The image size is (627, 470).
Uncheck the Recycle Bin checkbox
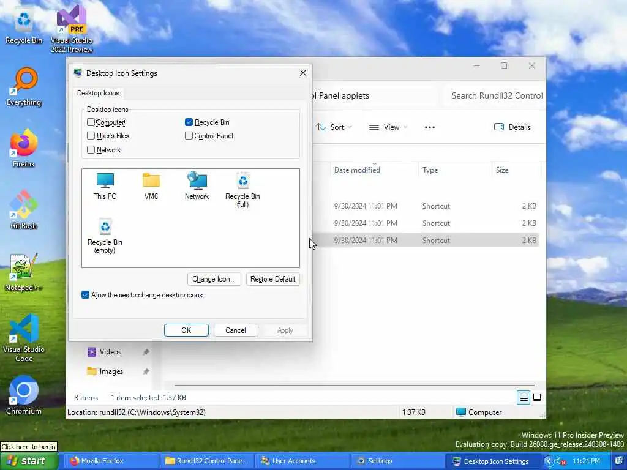pos(189,122)
